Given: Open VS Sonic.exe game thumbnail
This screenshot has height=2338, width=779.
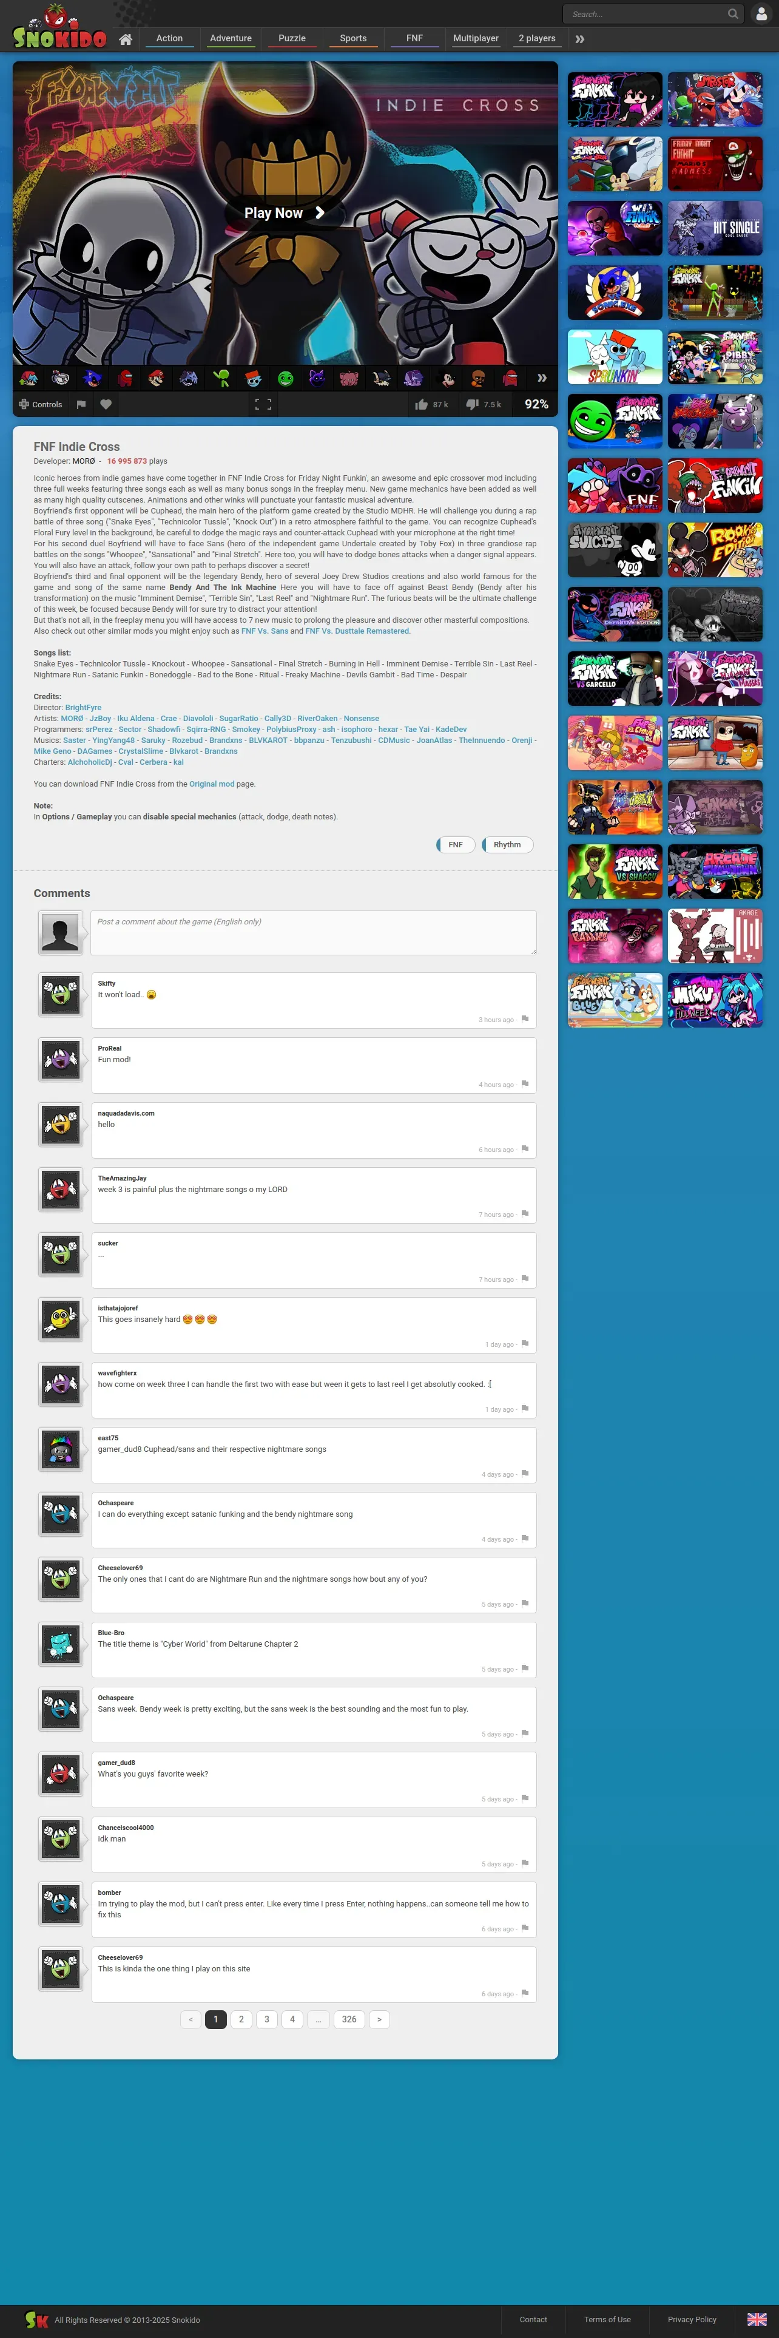Looking at the screenshot, I should [x=615, y=293].
